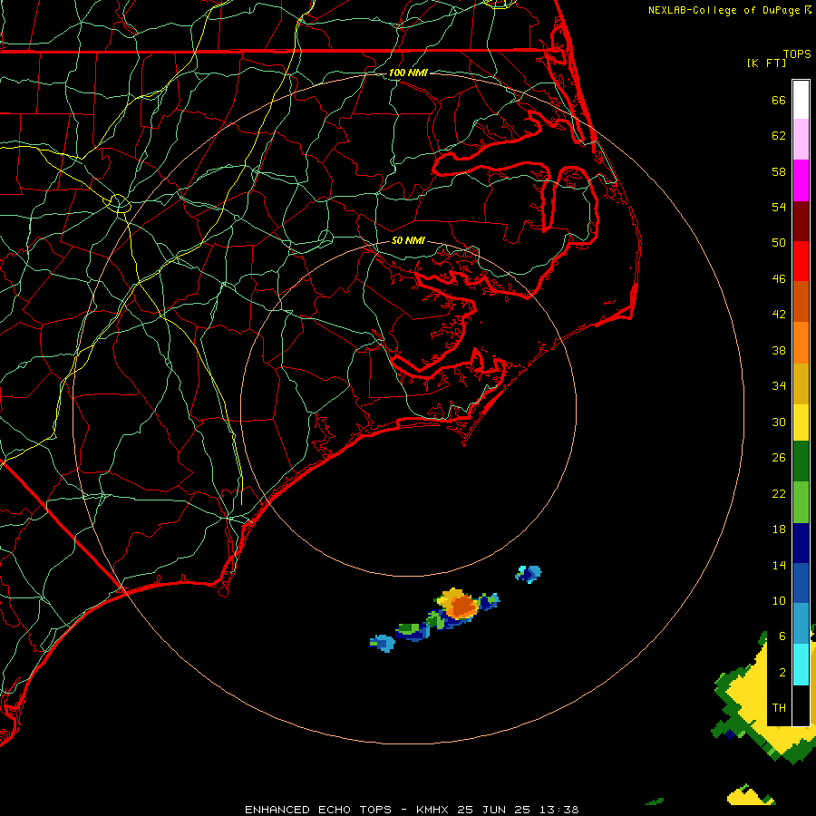Click the 42 legend value
The height and width of the screenshot is (816, 816).
[x=779, y=314]
